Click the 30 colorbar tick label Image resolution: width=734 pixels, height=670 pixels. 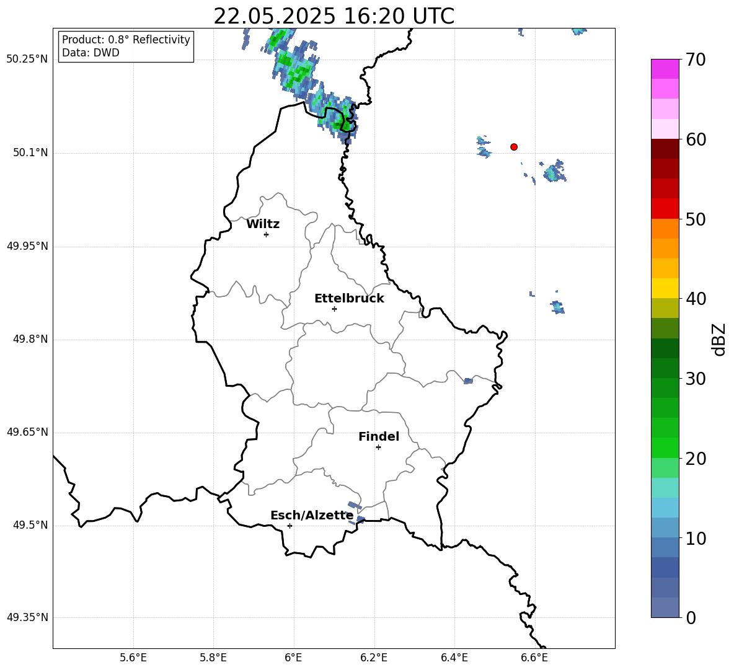tap(695, 379)
